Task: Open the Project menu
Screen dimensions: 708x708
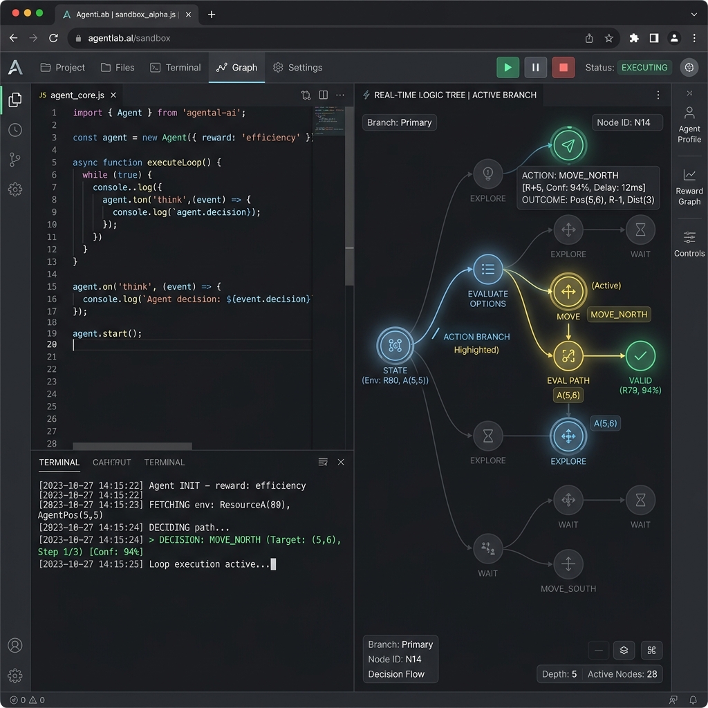Action: 62,67
